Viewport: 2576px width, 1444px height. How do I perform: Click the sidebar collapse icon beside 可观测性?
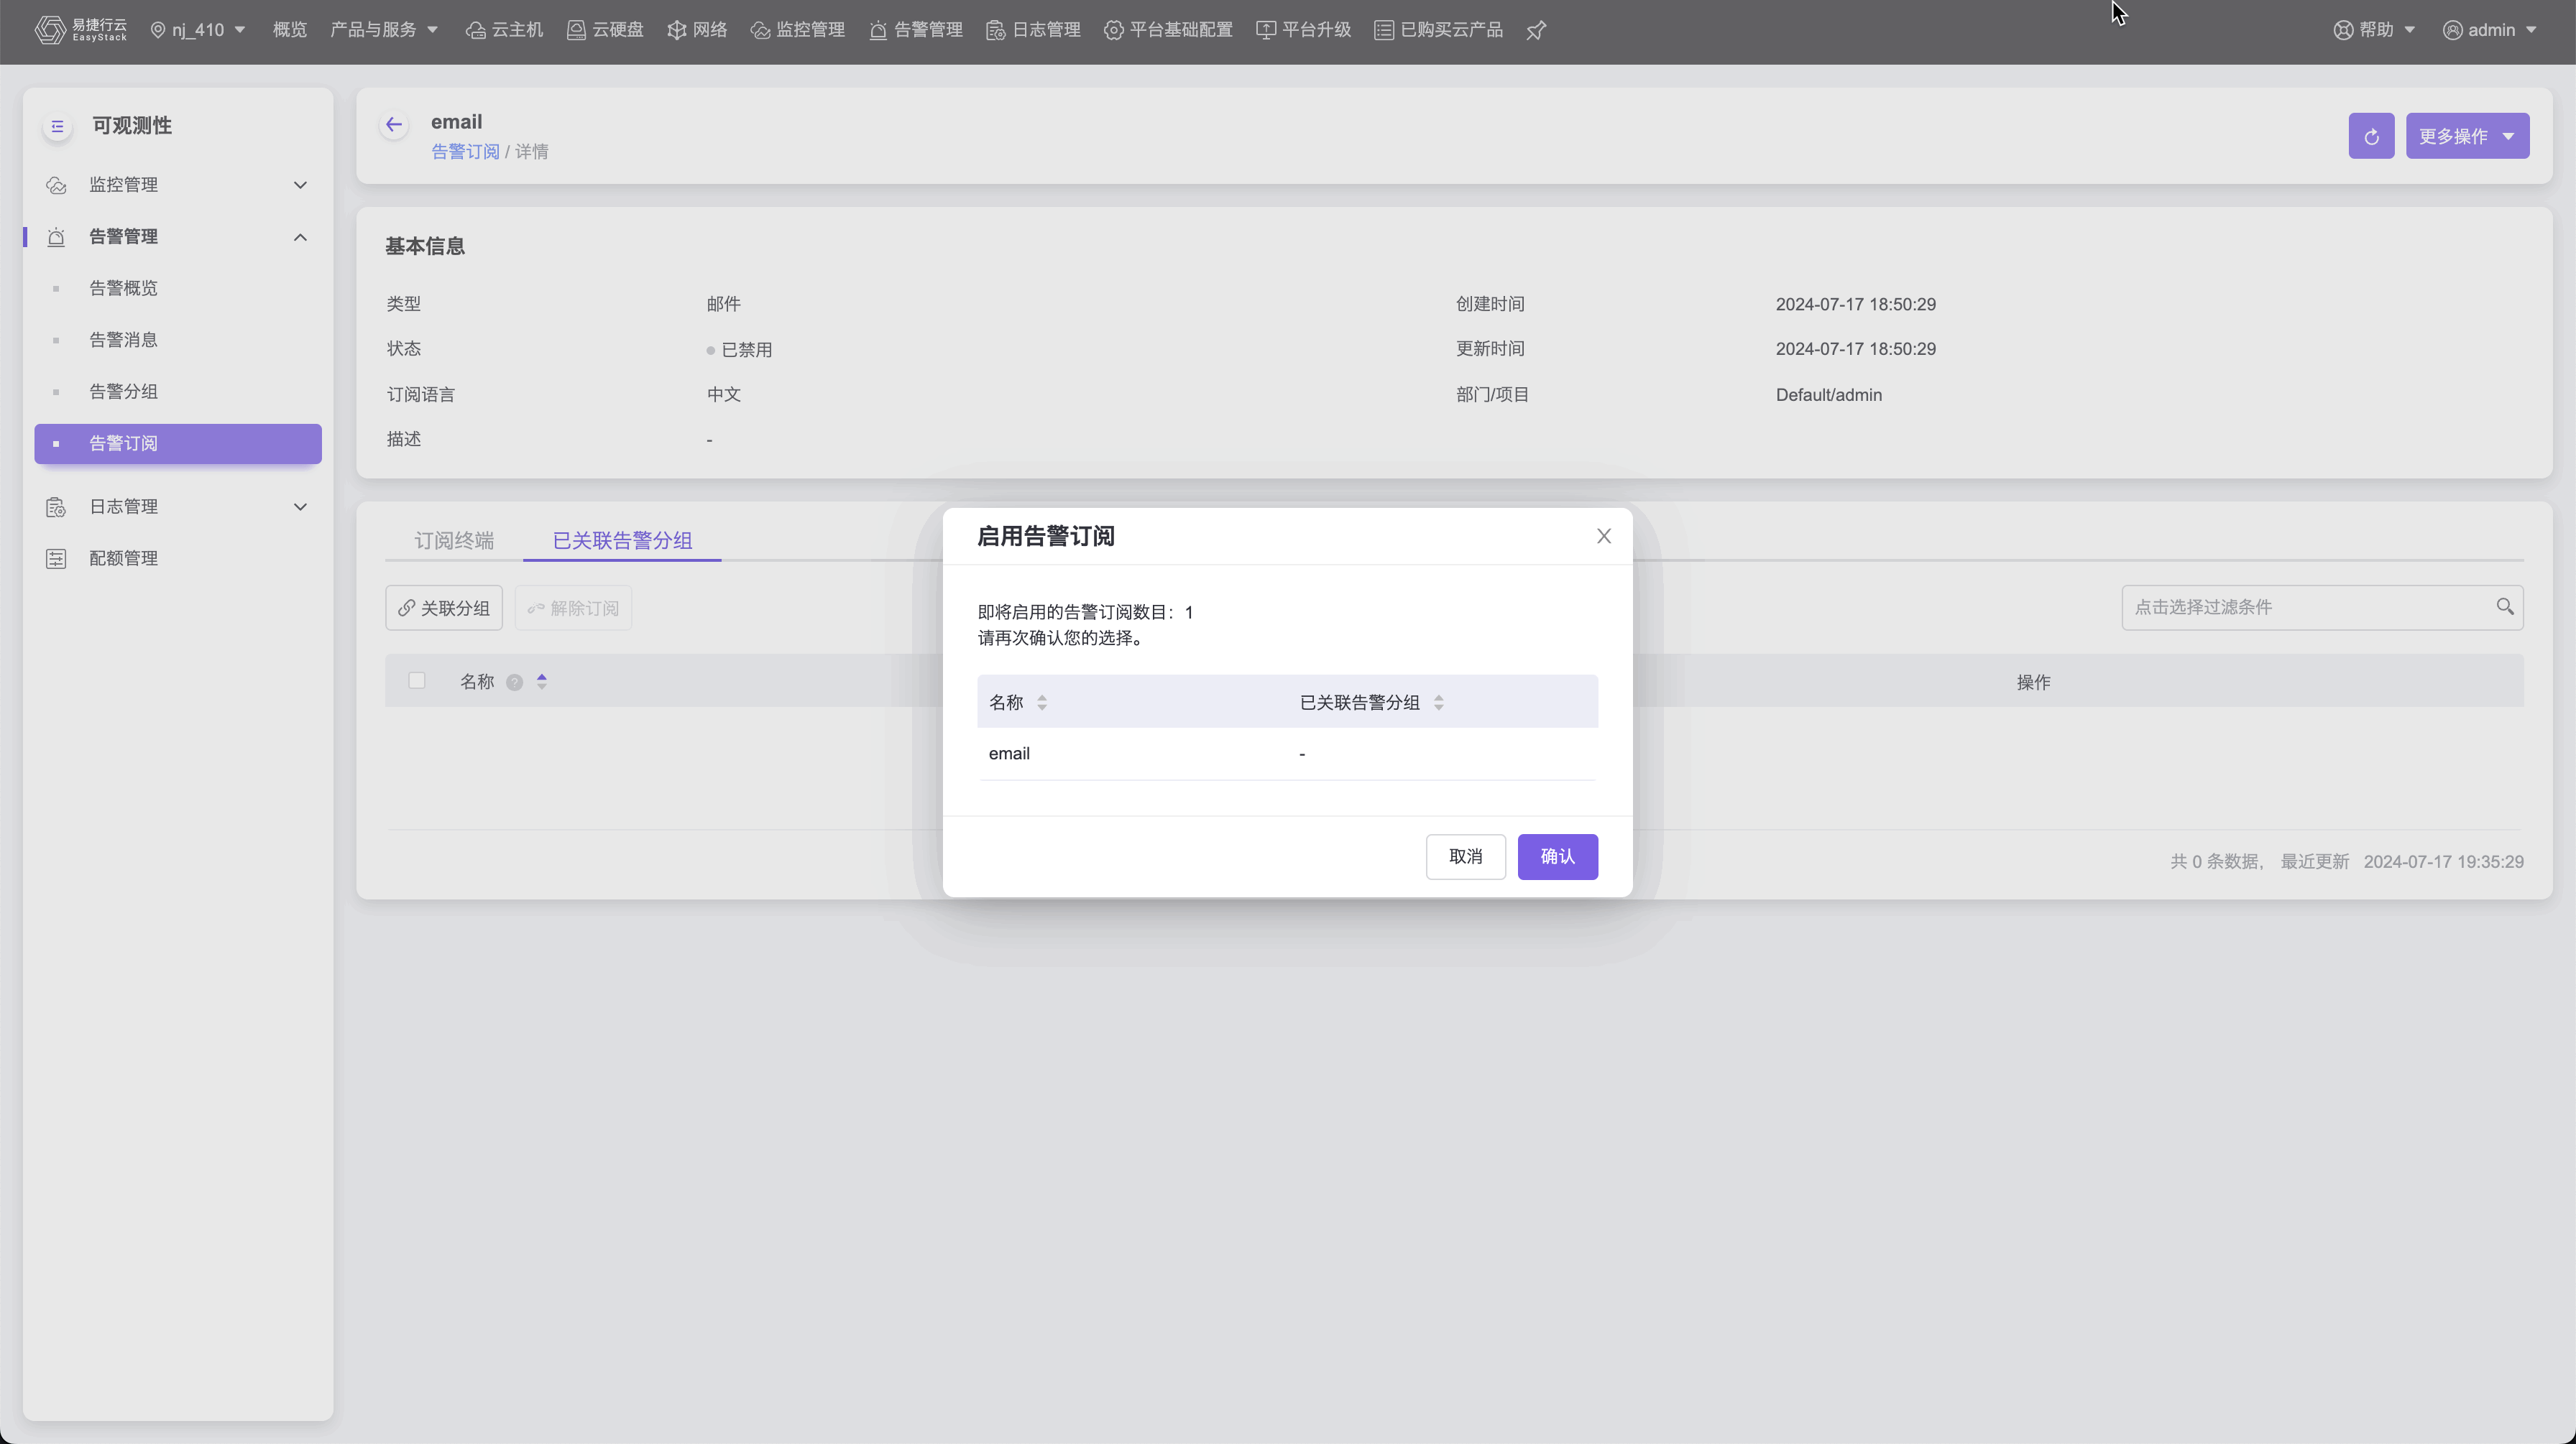pyautogui.click(x=57, y=126)
